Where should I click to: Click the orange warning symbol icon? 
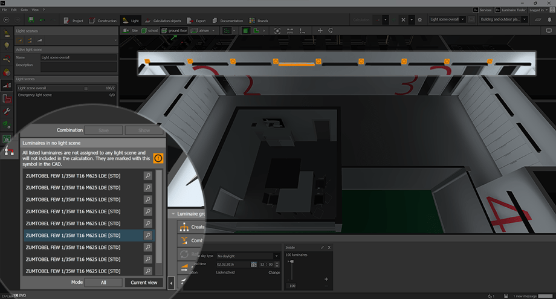click(158, 158)
